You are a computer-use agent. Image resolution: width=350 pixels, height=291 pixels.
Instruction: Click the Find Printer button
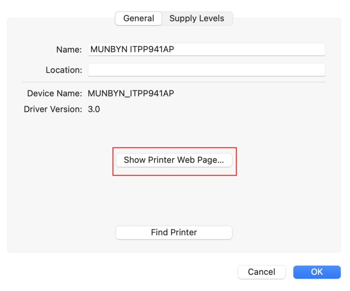[174, 232]
